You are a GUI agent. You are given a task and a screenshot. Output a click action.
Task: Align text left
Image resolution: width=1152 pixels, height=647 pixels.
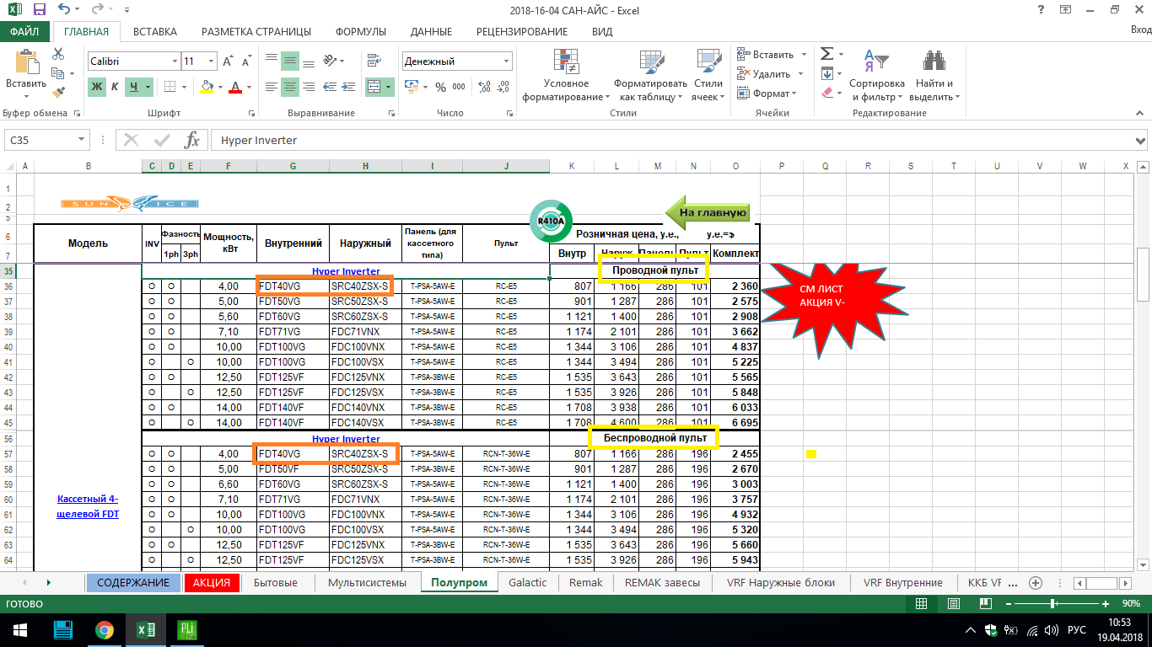point(271,87)
